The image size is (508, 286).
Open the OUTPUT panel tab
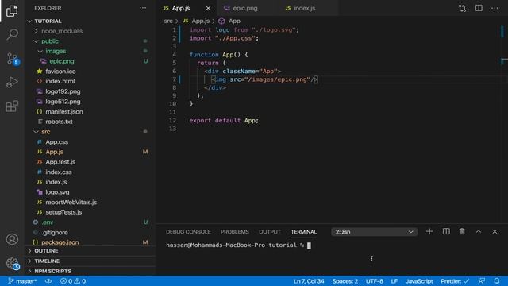point(270,232)
